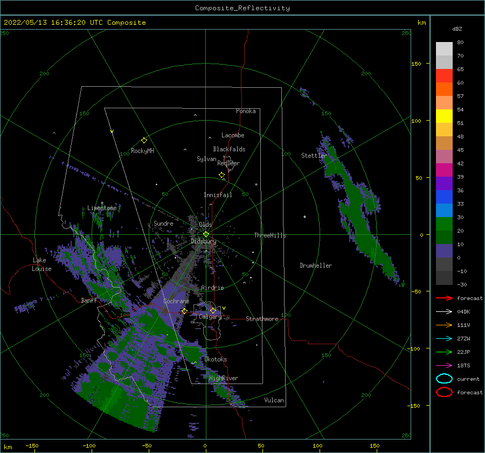The width and height of the screenshot is (485, 453).
Task: Click the Sylvan label
Action: point(206,159)
